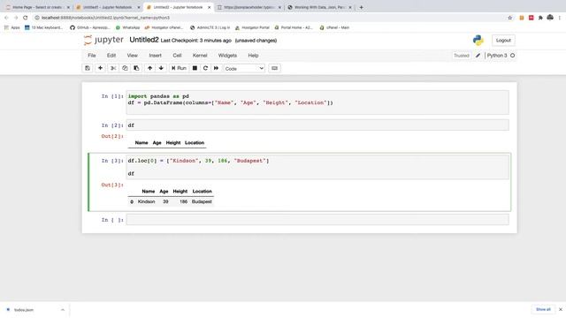Open the browser extensions puzzle icon
This screenshot has width=566, height=318.
[x=540, y=18]
